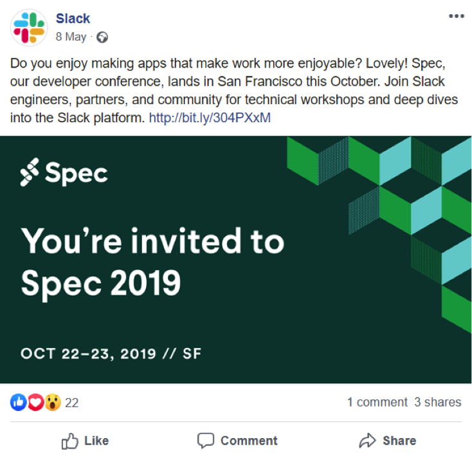472x458 pixels.
Task: Click the blue thumbs-up reaction icon
Action: [19, 403]
